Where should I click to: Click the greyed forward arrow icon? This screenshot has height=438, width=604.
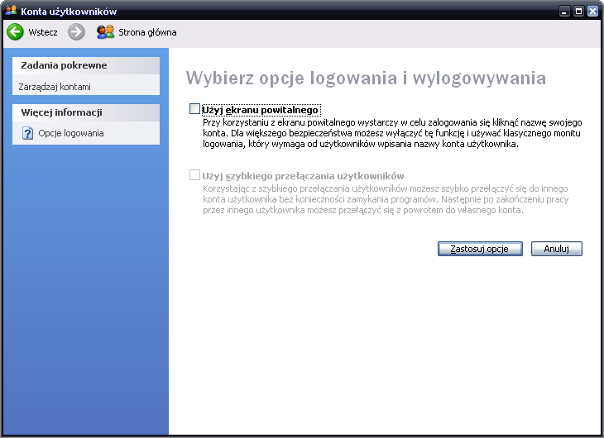[x=76, y=32]
